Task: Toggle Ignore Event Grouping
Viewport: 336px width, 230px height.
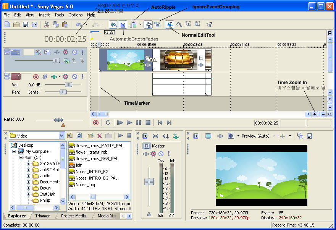Action: point(157,25)
